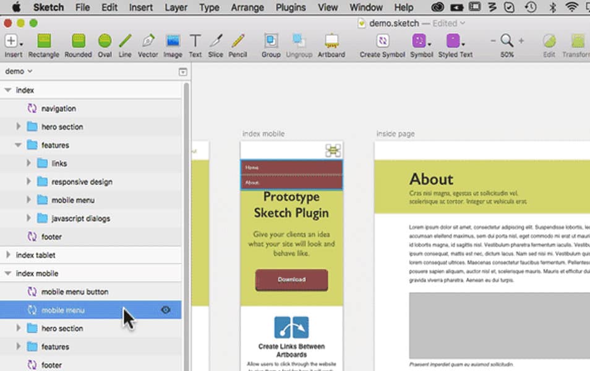Viewport: 590px width, 371px height.
Task: Click the zoom out minus button
Action: [493, 41]
